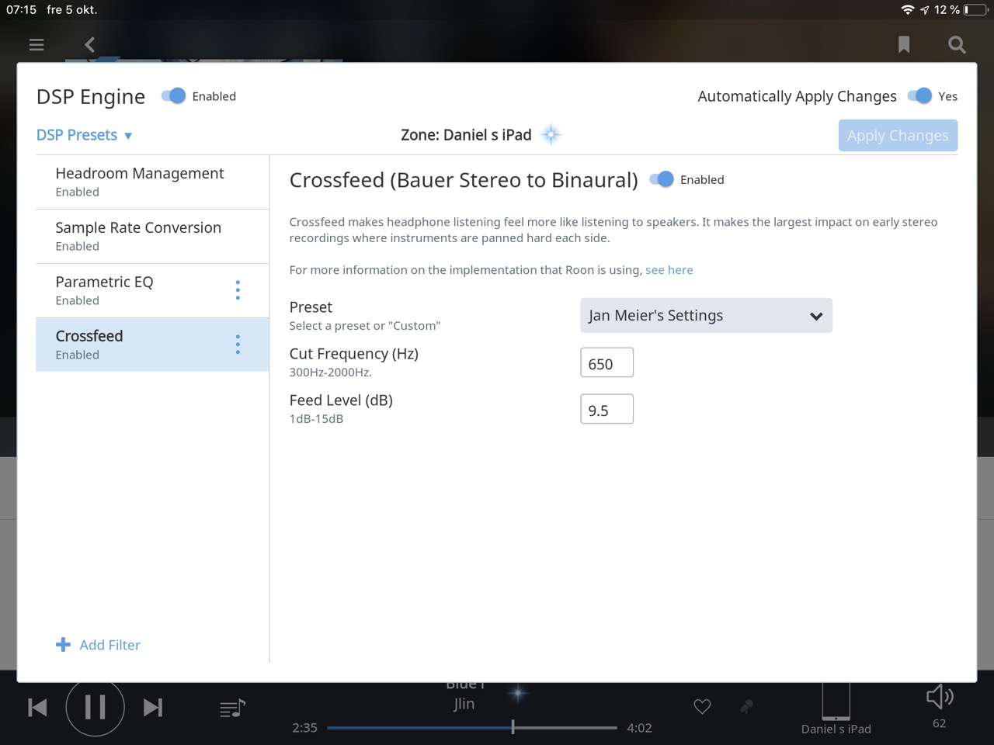Screen dimensions: 994x745
Task: Turn off Automatically Apply Changes
Action: (919, 96)
